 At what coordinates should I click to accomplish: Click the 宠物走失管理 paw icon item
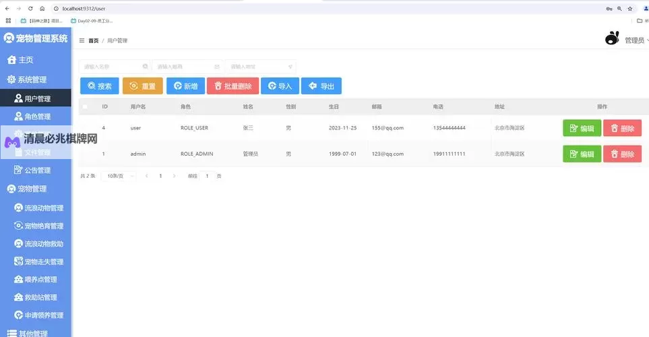pos(36,262)
